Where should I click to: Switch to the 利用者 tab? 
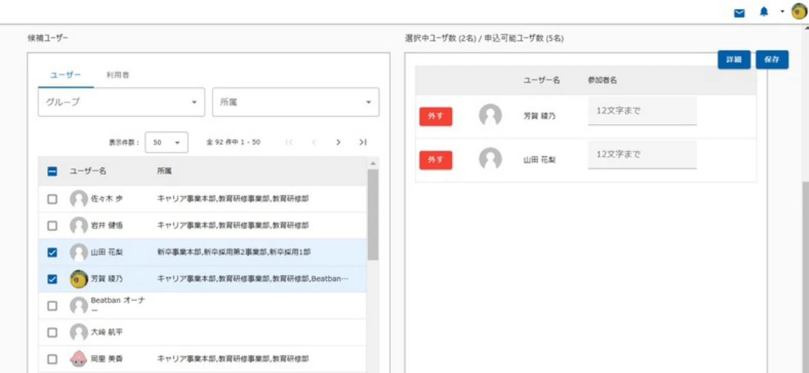tap(118, 75)
